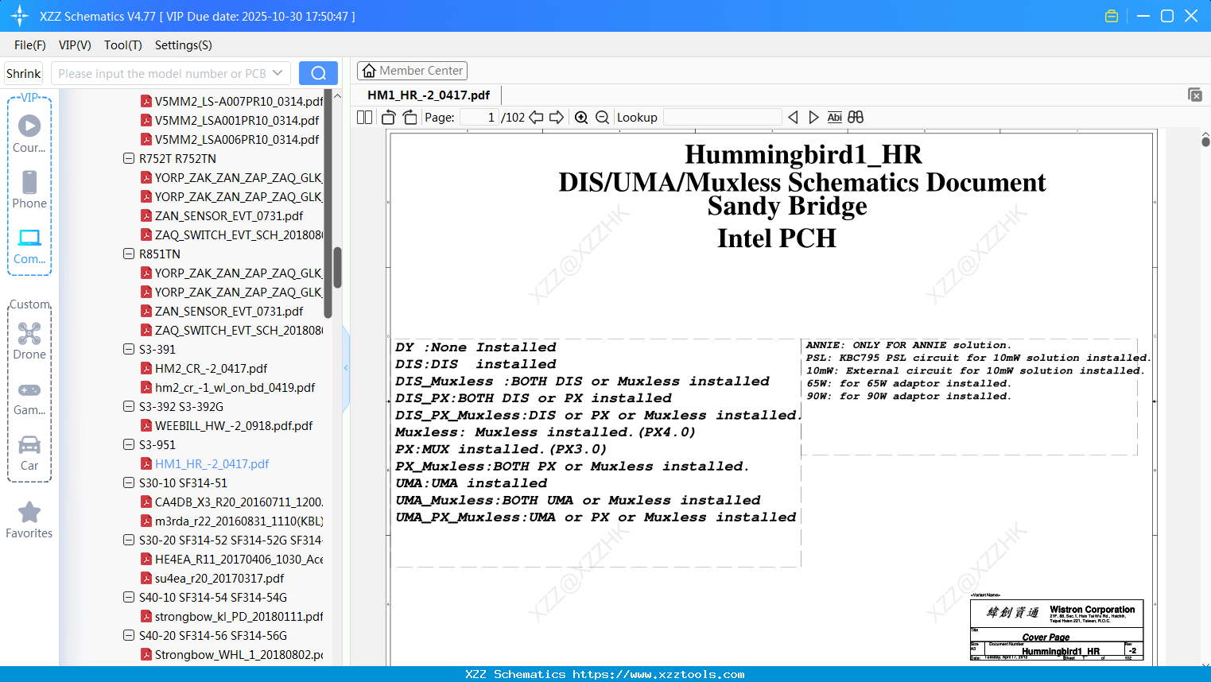Collapse the S40-10 SF314-54 folder
The width and height of the screenshot is (1211, 682).
[x=129, y=597]
